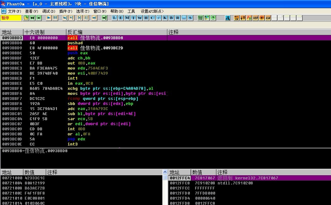Open Call stack with K button
Image resolution: width=331 pixels, height=205 pixels.
click(165, 18)
